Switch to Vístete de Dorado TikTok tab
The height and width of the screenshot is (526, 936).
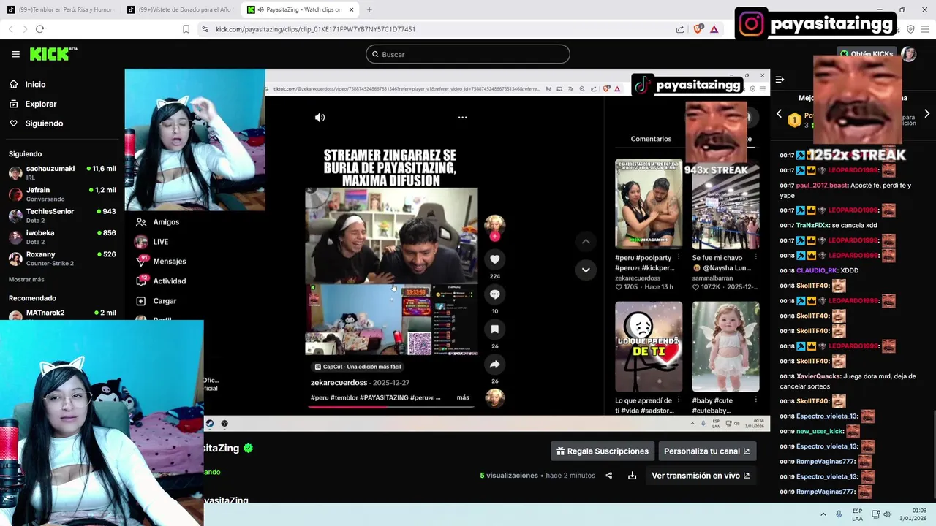coord(181,9)
